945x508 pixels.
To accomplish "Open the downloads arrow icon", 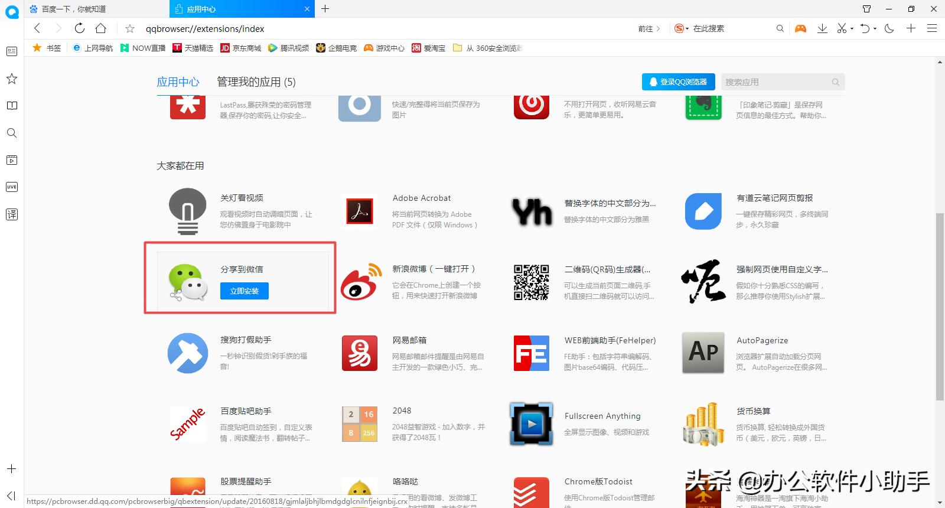I will coord(822,28).
